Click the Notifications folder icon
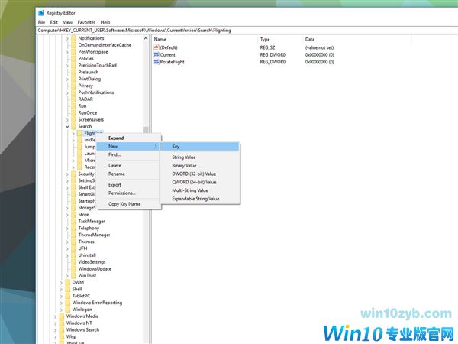 pos(73,38)
